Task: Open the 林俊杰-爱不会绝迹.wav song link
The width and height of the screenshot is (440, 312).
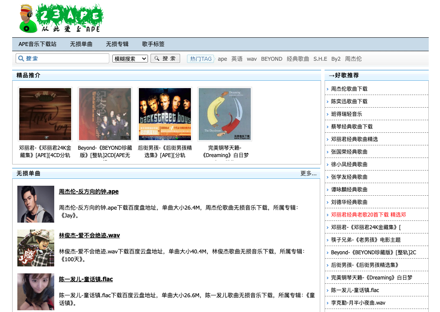Action: pos(89,235)
